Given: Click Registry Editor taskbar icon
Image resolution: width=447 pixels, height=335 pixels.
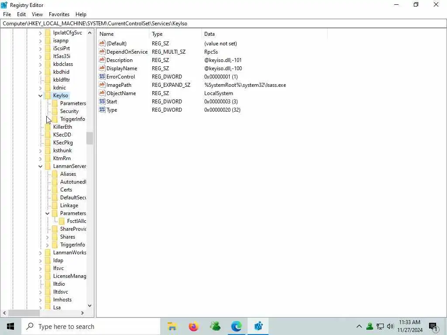Looking at the screenshot, I should click(x=258, y=326).
